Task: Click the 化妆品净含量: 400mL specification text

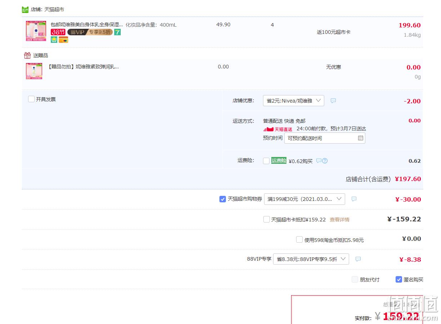Action: 151,25
